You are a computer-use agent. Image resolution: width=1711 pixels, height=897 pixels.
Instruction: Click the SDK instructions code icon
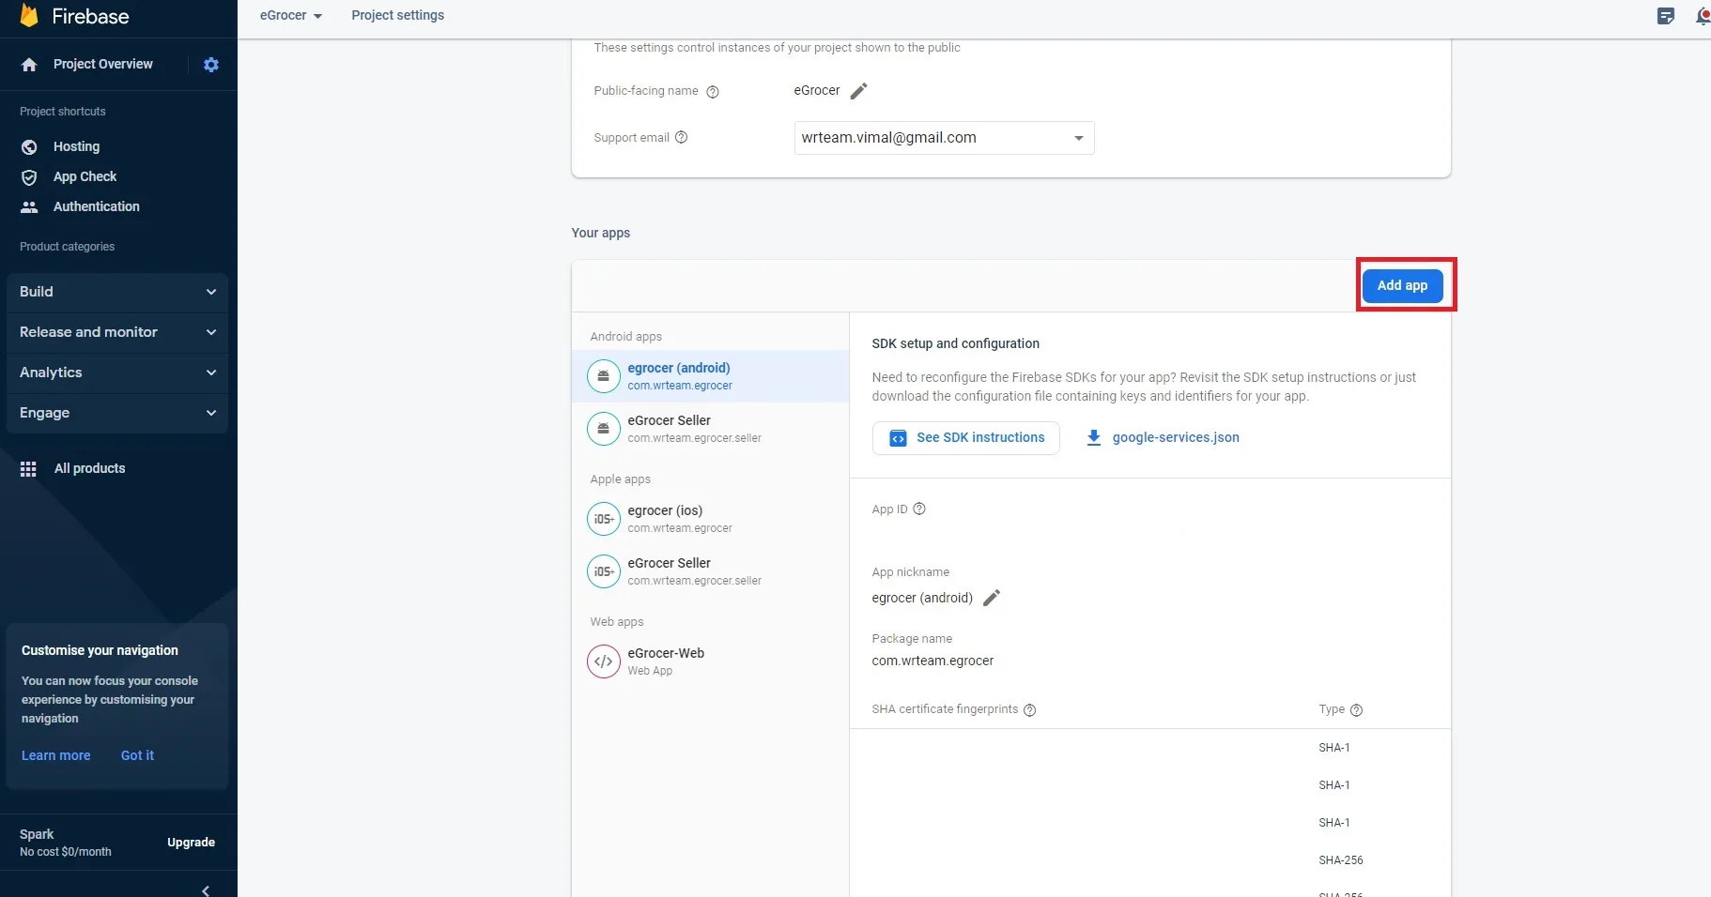coord(898,438)
